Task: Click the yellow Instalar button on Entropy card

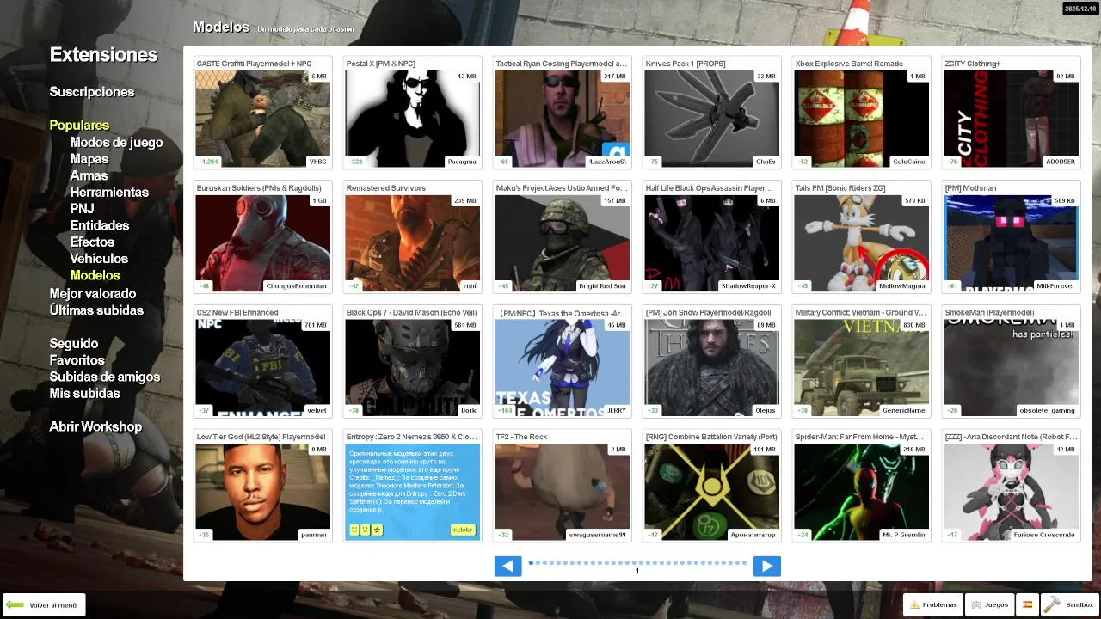Action: click(463, 530)
